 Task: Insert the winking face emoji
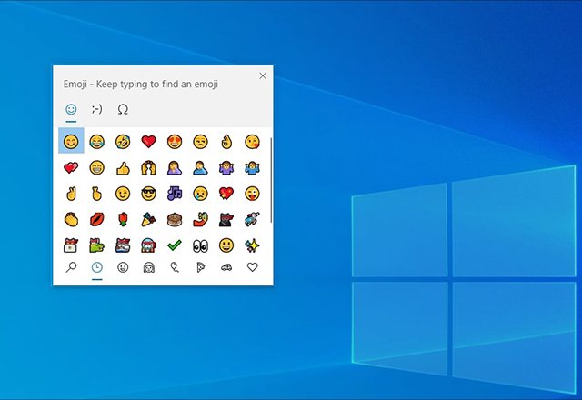point(123,194)
